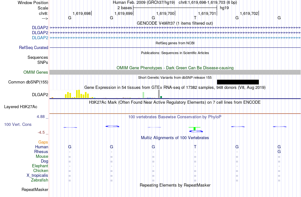
Task: Click the RefSeq Curated track label
Action: pos(33,47)
